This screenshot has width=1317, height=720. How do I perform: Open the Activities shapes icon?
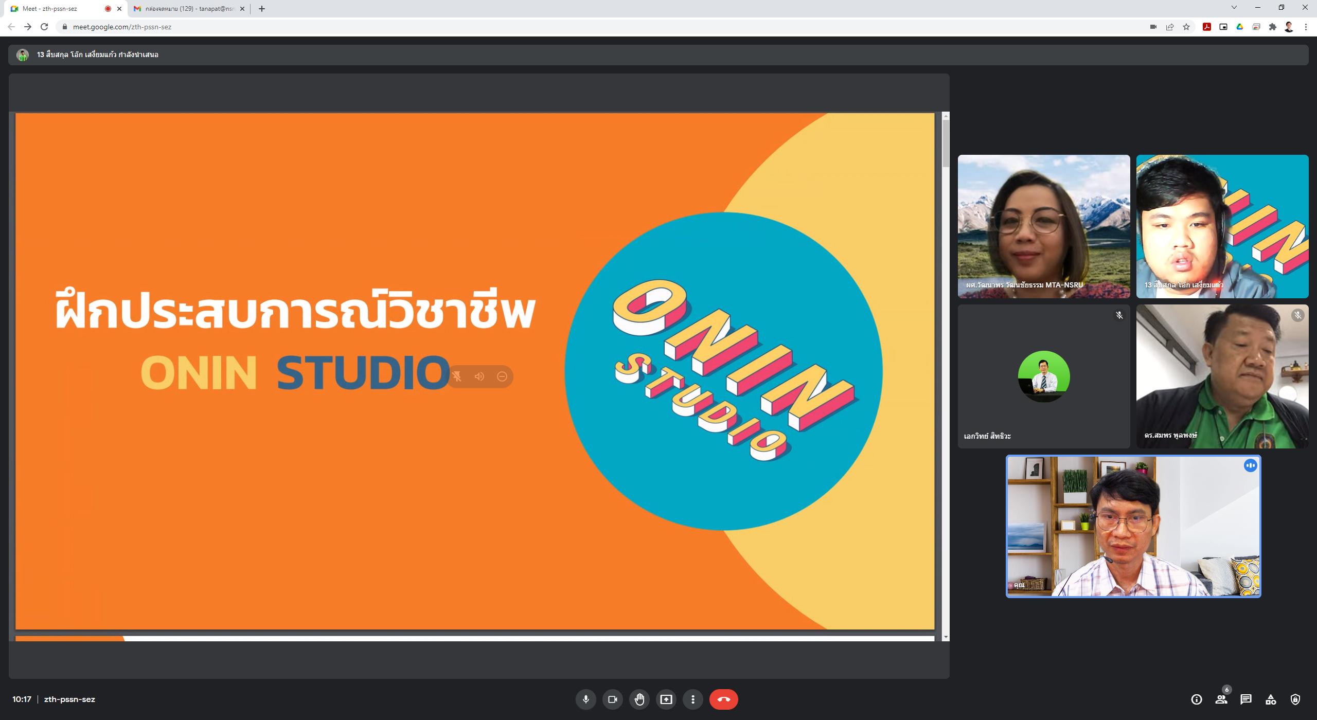tap(1271, 699)
